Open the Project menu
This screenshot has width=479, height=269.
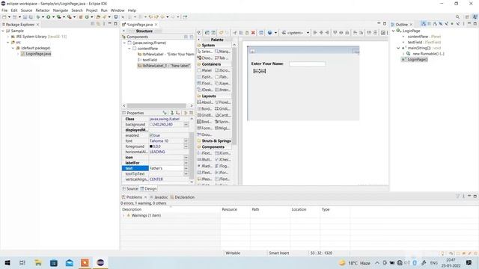91,10
